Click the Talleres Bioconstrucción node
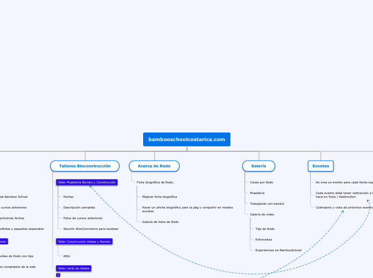 point(85,166)
